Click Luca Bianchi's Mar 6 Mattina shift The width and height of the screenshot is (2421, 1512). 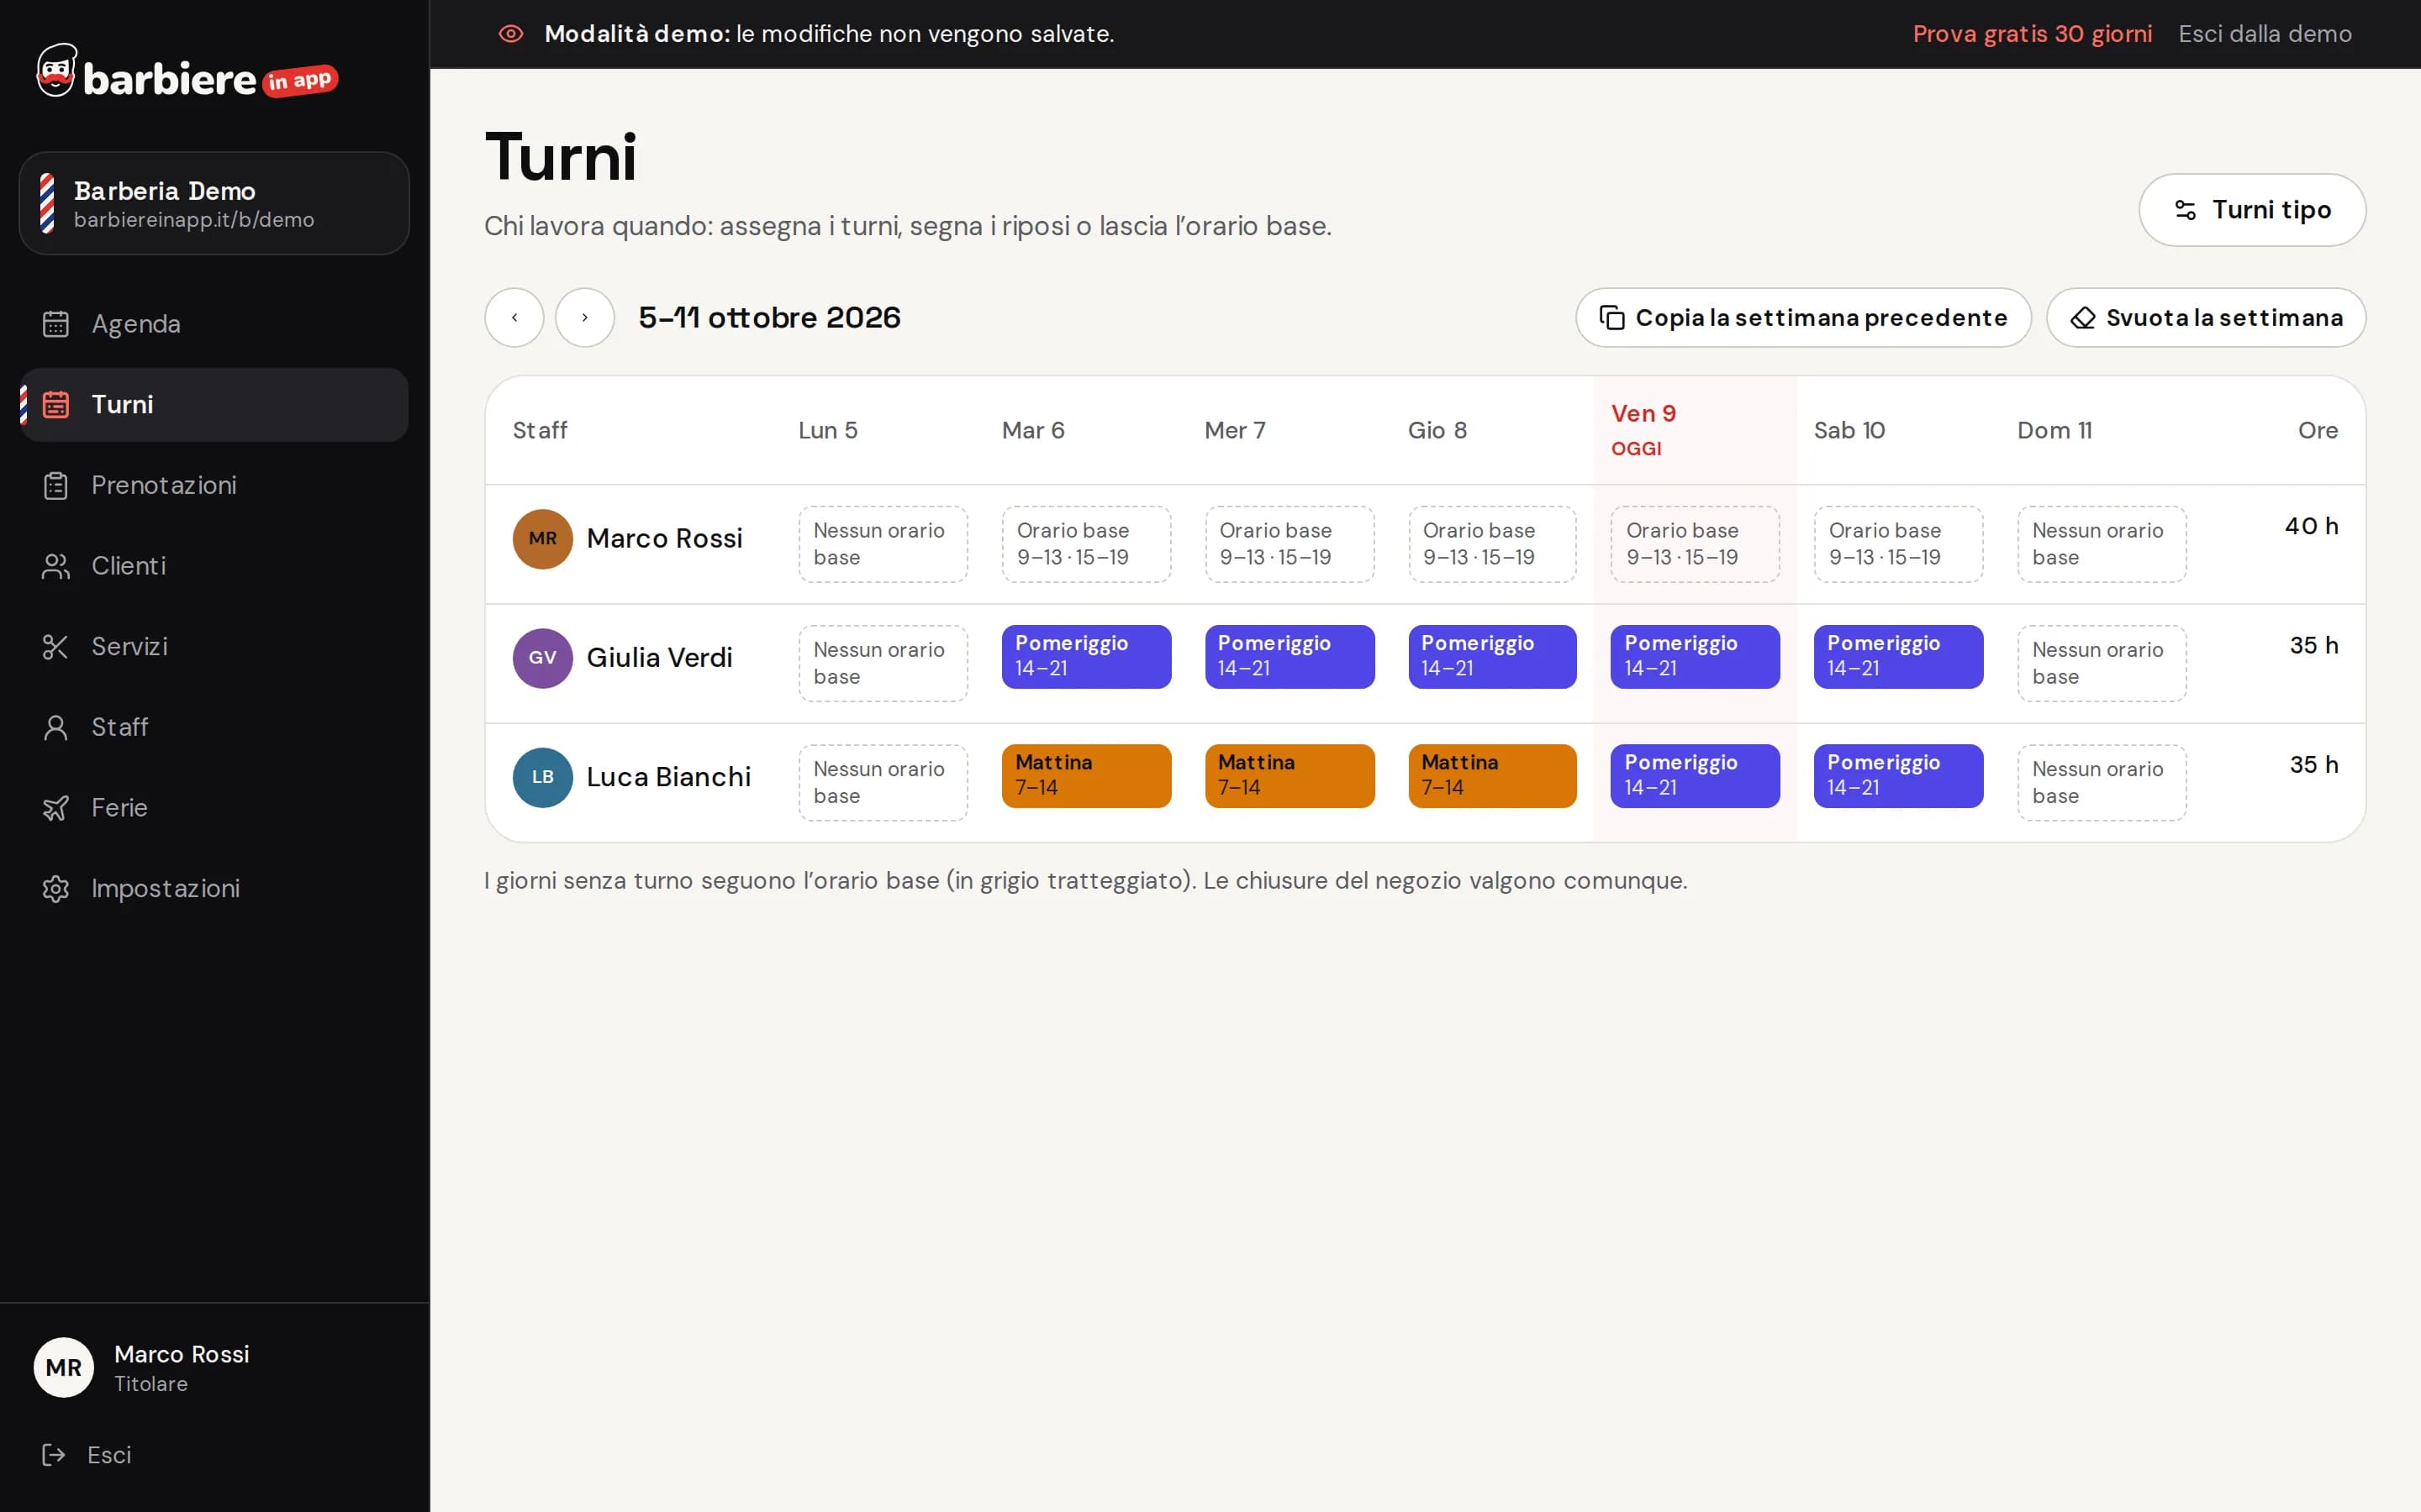[x=1085, y=776]
